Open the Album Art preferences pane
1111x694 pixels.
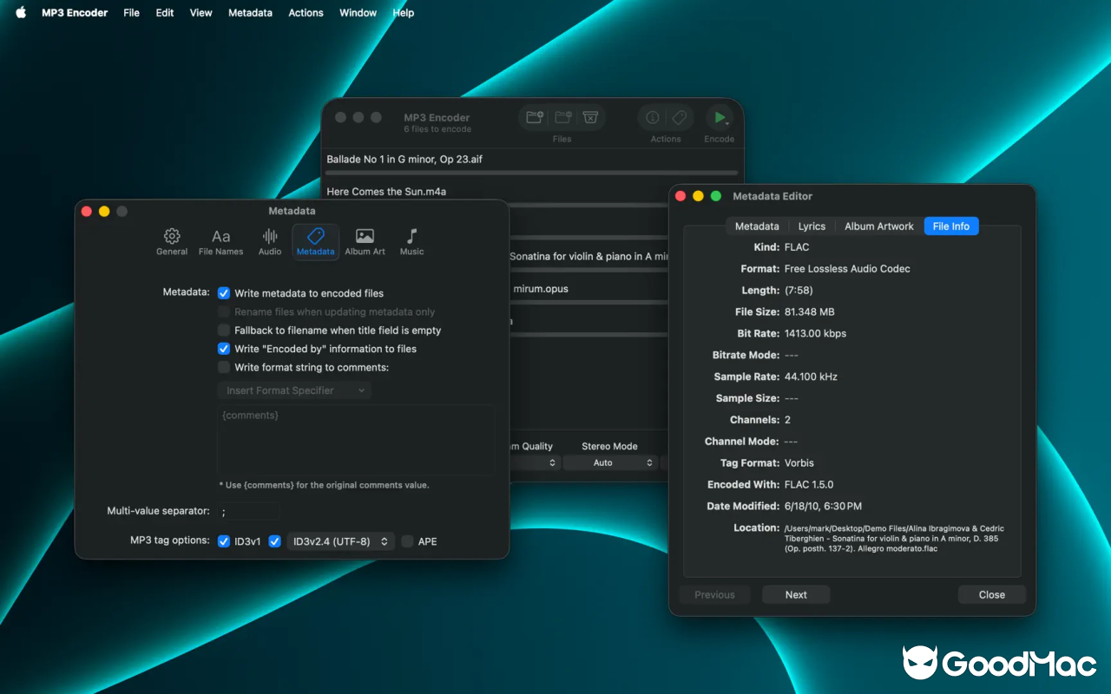pos(365,242)
